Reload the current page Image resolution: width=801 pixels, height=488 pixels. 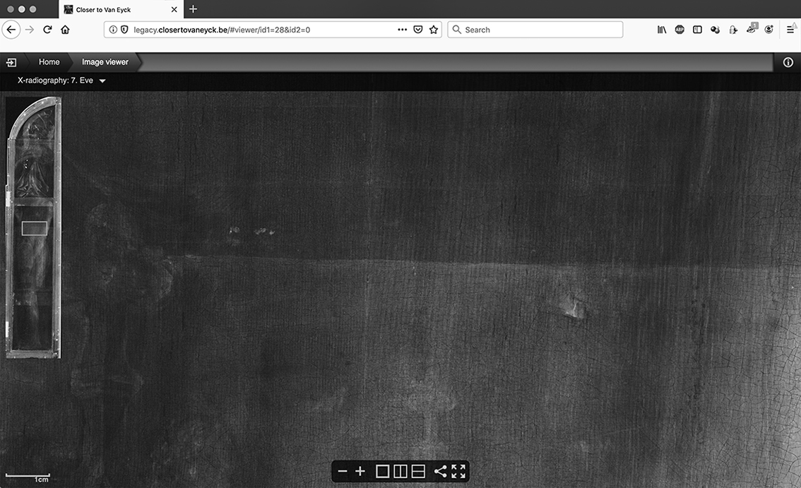47,30
